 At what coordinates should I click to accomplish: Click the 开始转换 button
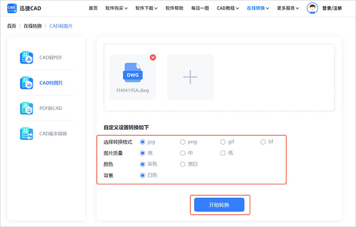pyautogui.click(x=219, y=205)
